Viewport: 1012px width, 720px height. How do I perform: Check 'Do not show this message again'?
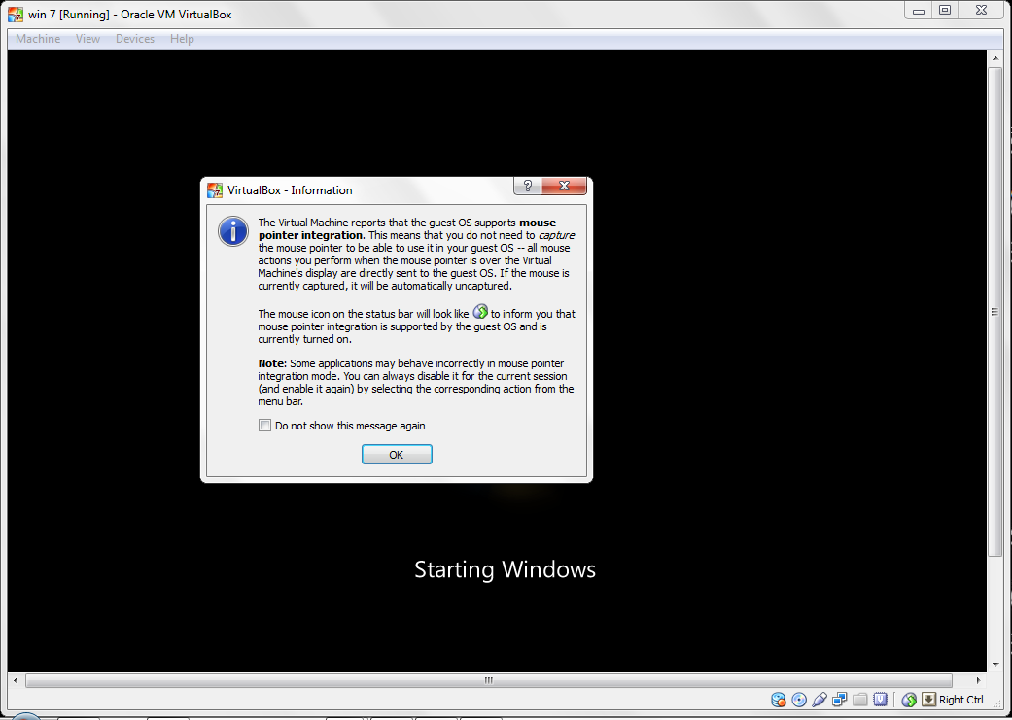pyautogui.click(x=264, y=426)
